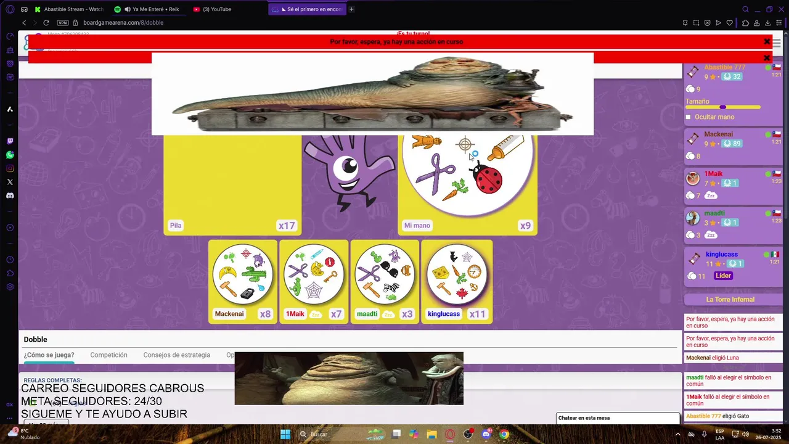This screenshot has height=444, width=789.
Task: Open WhatsApp in the Opera sidebar
Action: pyautogui.click(x=10, y=155)
